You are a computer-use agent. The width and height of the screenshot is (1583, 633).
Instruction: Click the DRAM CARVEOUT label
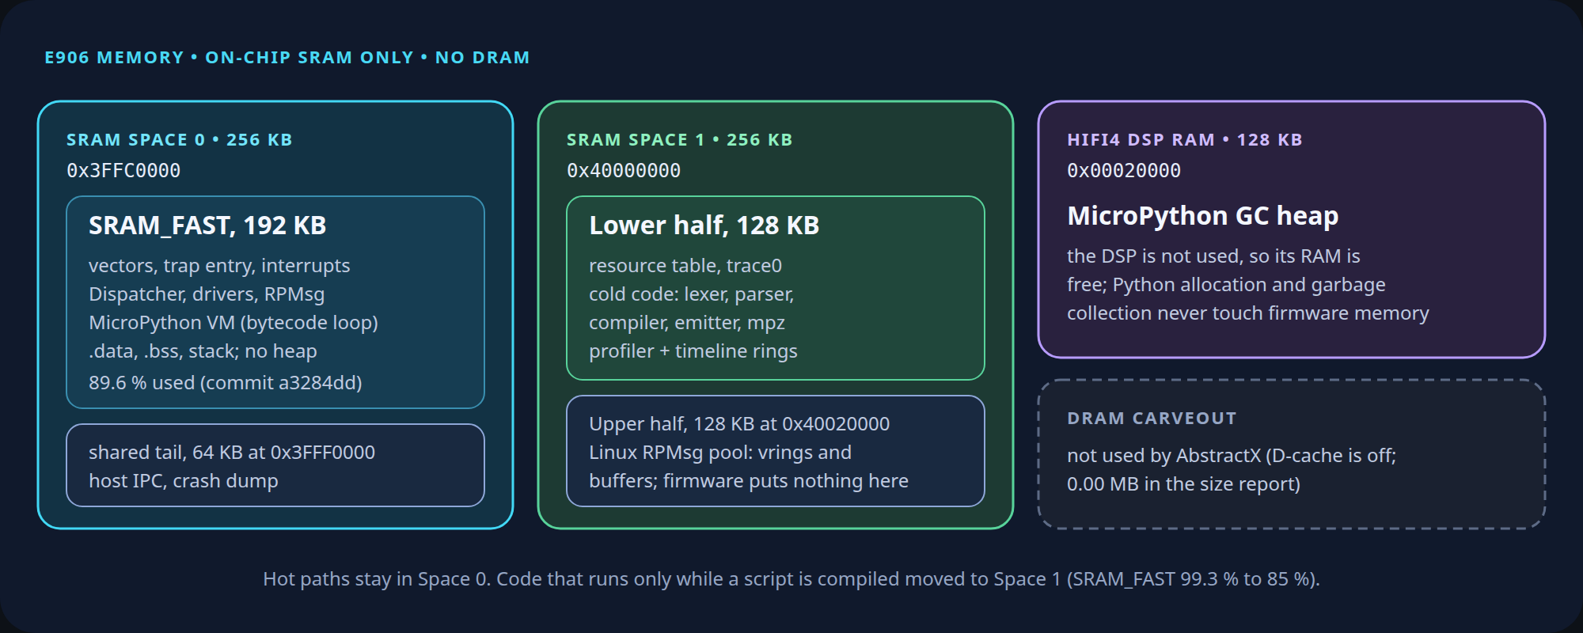point(1152,419)
